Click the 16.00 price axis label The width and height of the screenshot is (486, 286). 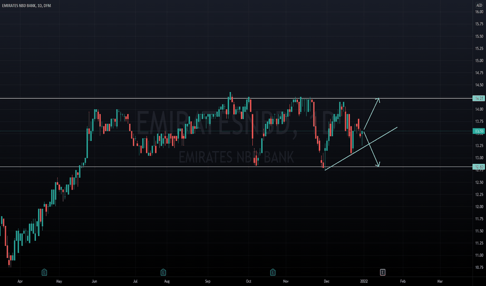[x=479, y=12]
